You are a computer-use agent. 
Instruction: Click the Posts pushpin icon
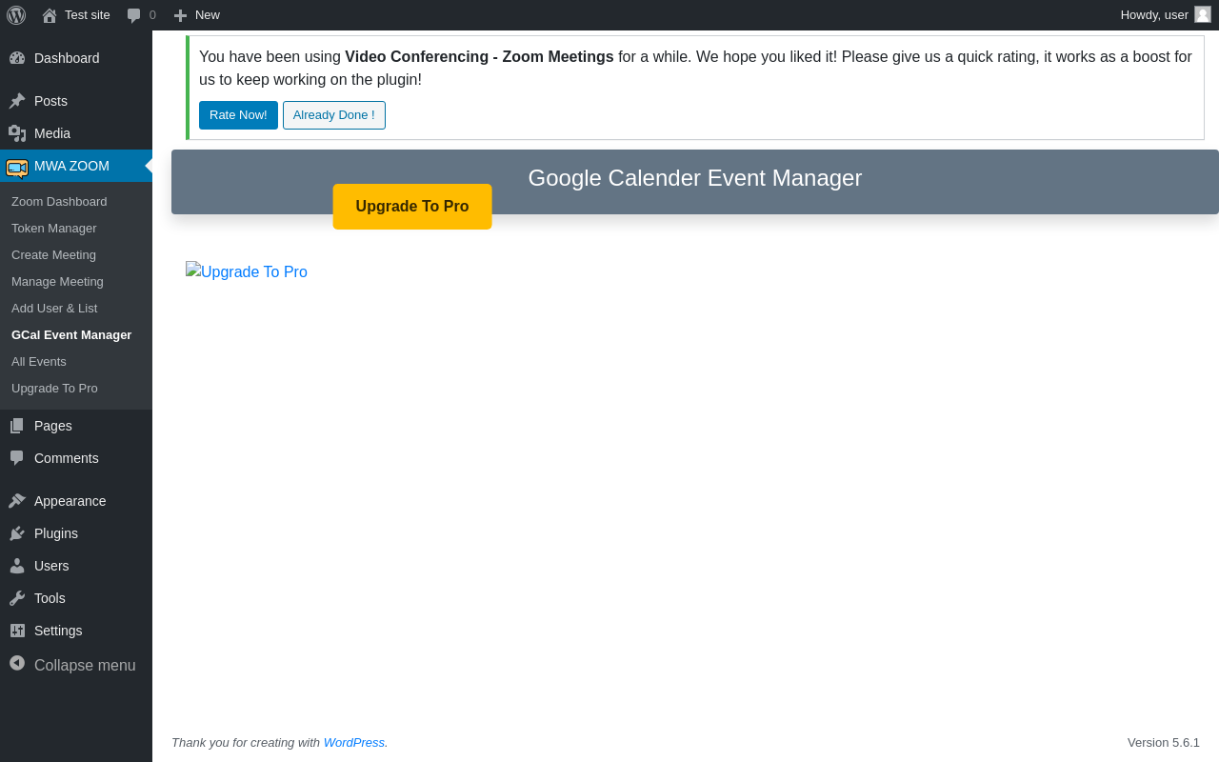pyautogui.click(x=17, y=101)
